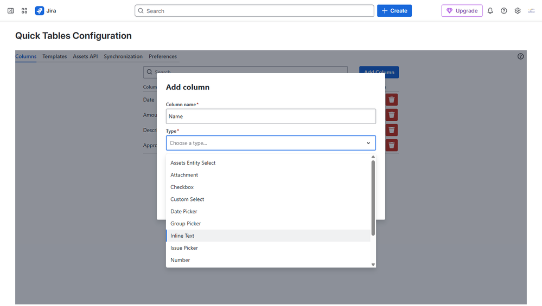The image size is (542, 306).
Task: Open the notifications bell
Action: pyautogui.click(x=490, y=11)
